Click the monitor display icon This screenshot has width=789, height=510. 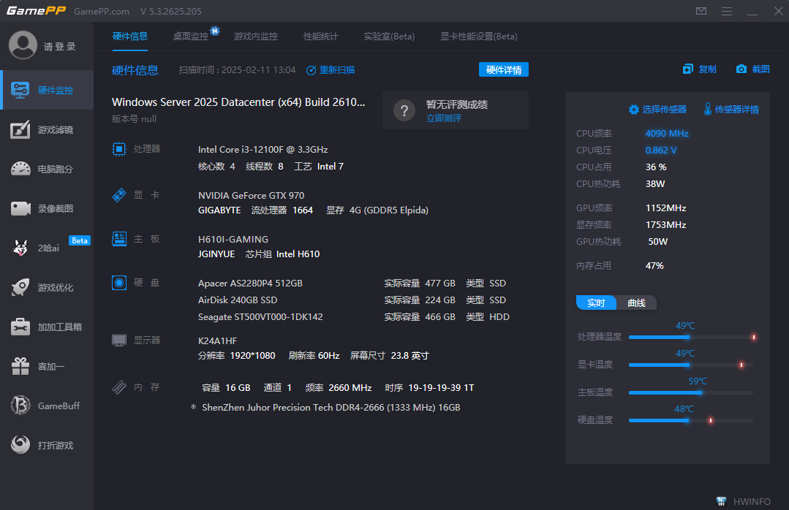[118, 340]
